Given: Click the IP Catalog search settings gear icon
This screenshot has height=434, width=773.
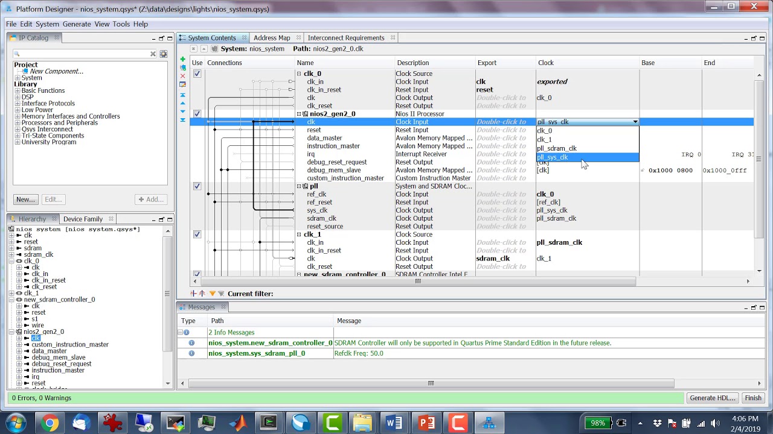Looking at the screenshot, I should pos(163,54).
